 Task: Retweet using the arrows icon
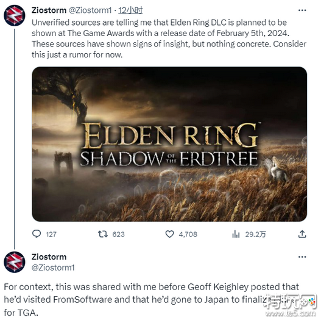coord(103,234)
